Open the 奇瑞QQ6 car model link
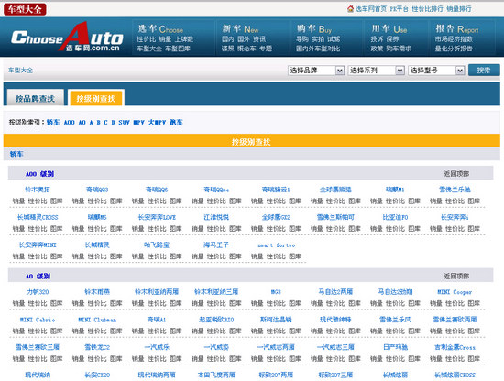 (157, 190)
